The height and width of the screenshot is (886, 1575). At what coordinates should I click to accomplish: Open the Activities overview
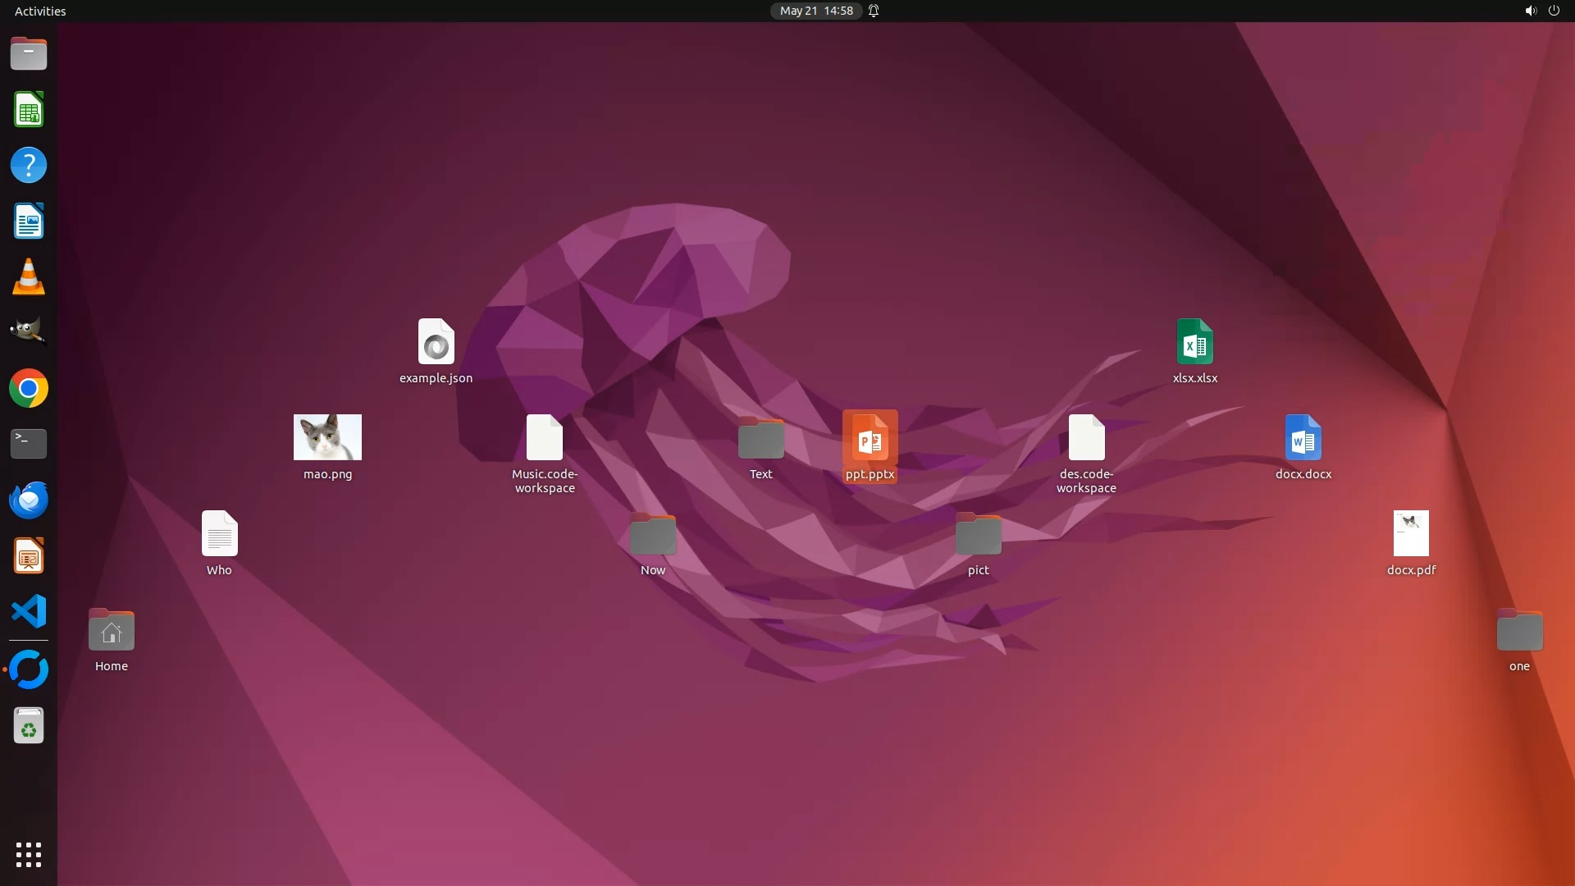tap(40, 11)
